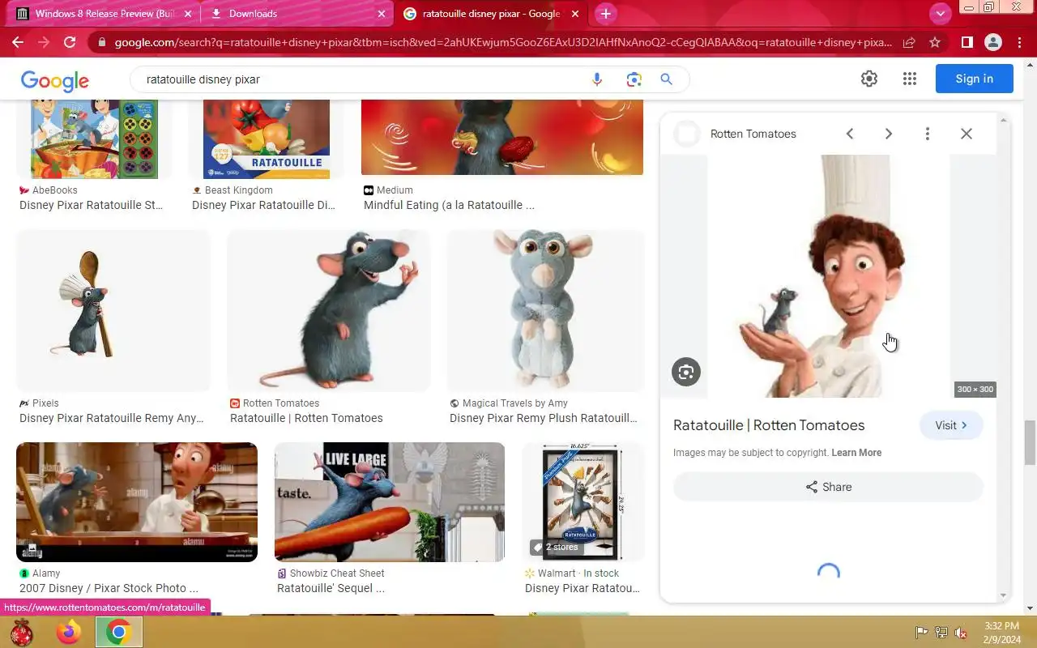
Task: Click the Linguini and Remy preview image
Action: pyautogui.click(x=828, y=276)
